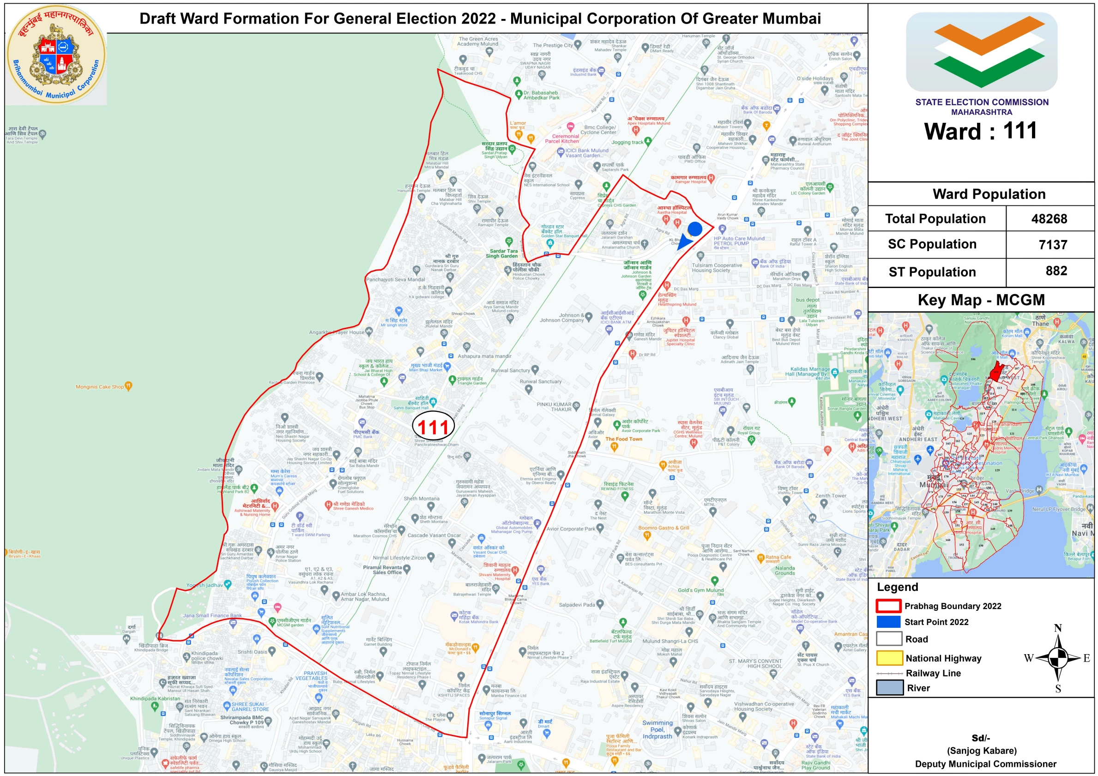Click the Dr. Babasaheb Ambedkar Park pin
The width and height of the screenshot is (1098, 776).
(519, 95)
